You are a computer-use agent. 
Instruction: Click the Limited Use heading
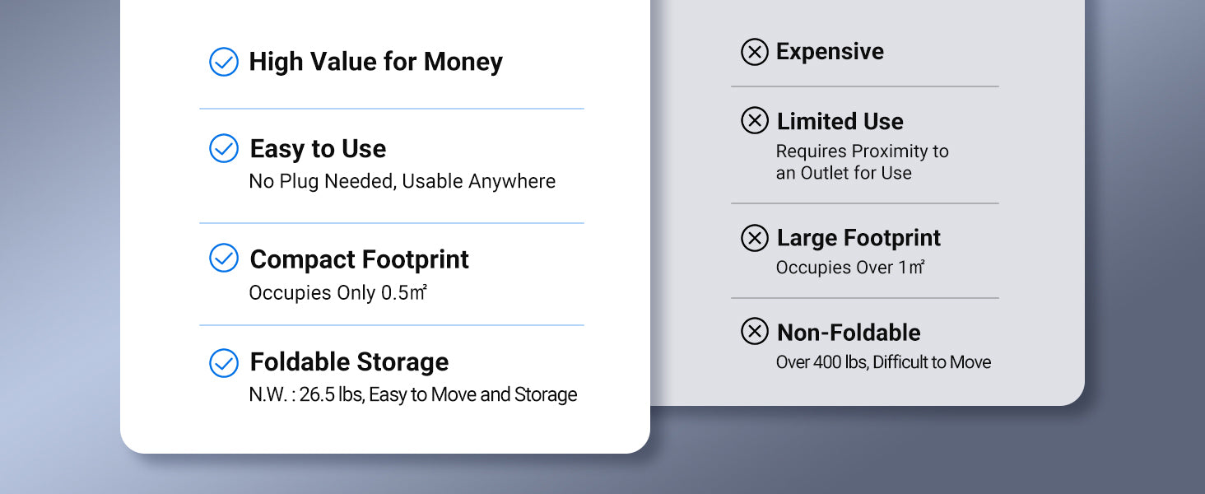[840, 122]
